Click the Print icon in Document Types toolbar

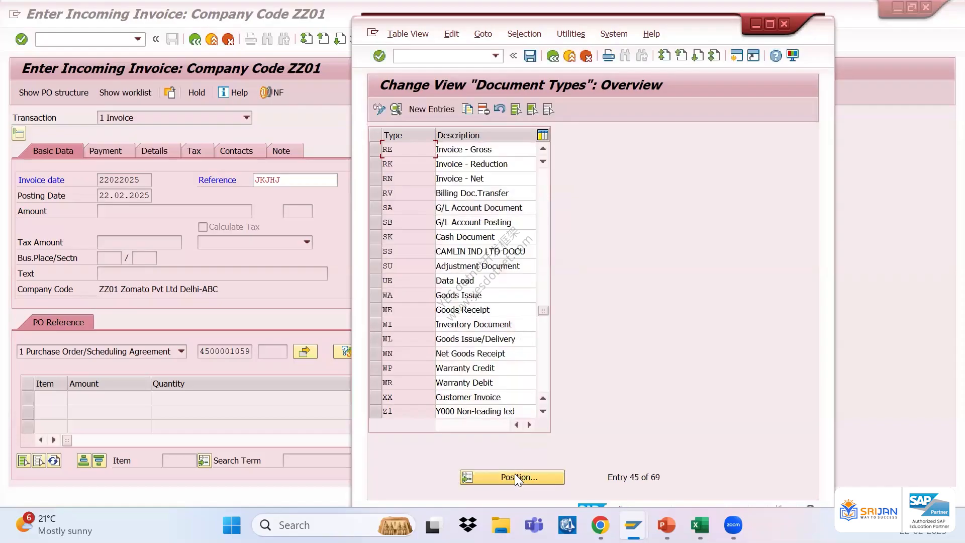[x=608, y=56]
